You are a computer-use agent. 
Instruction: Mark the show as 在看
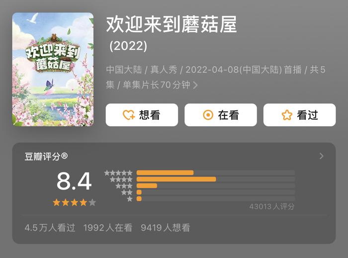point(221,115)
